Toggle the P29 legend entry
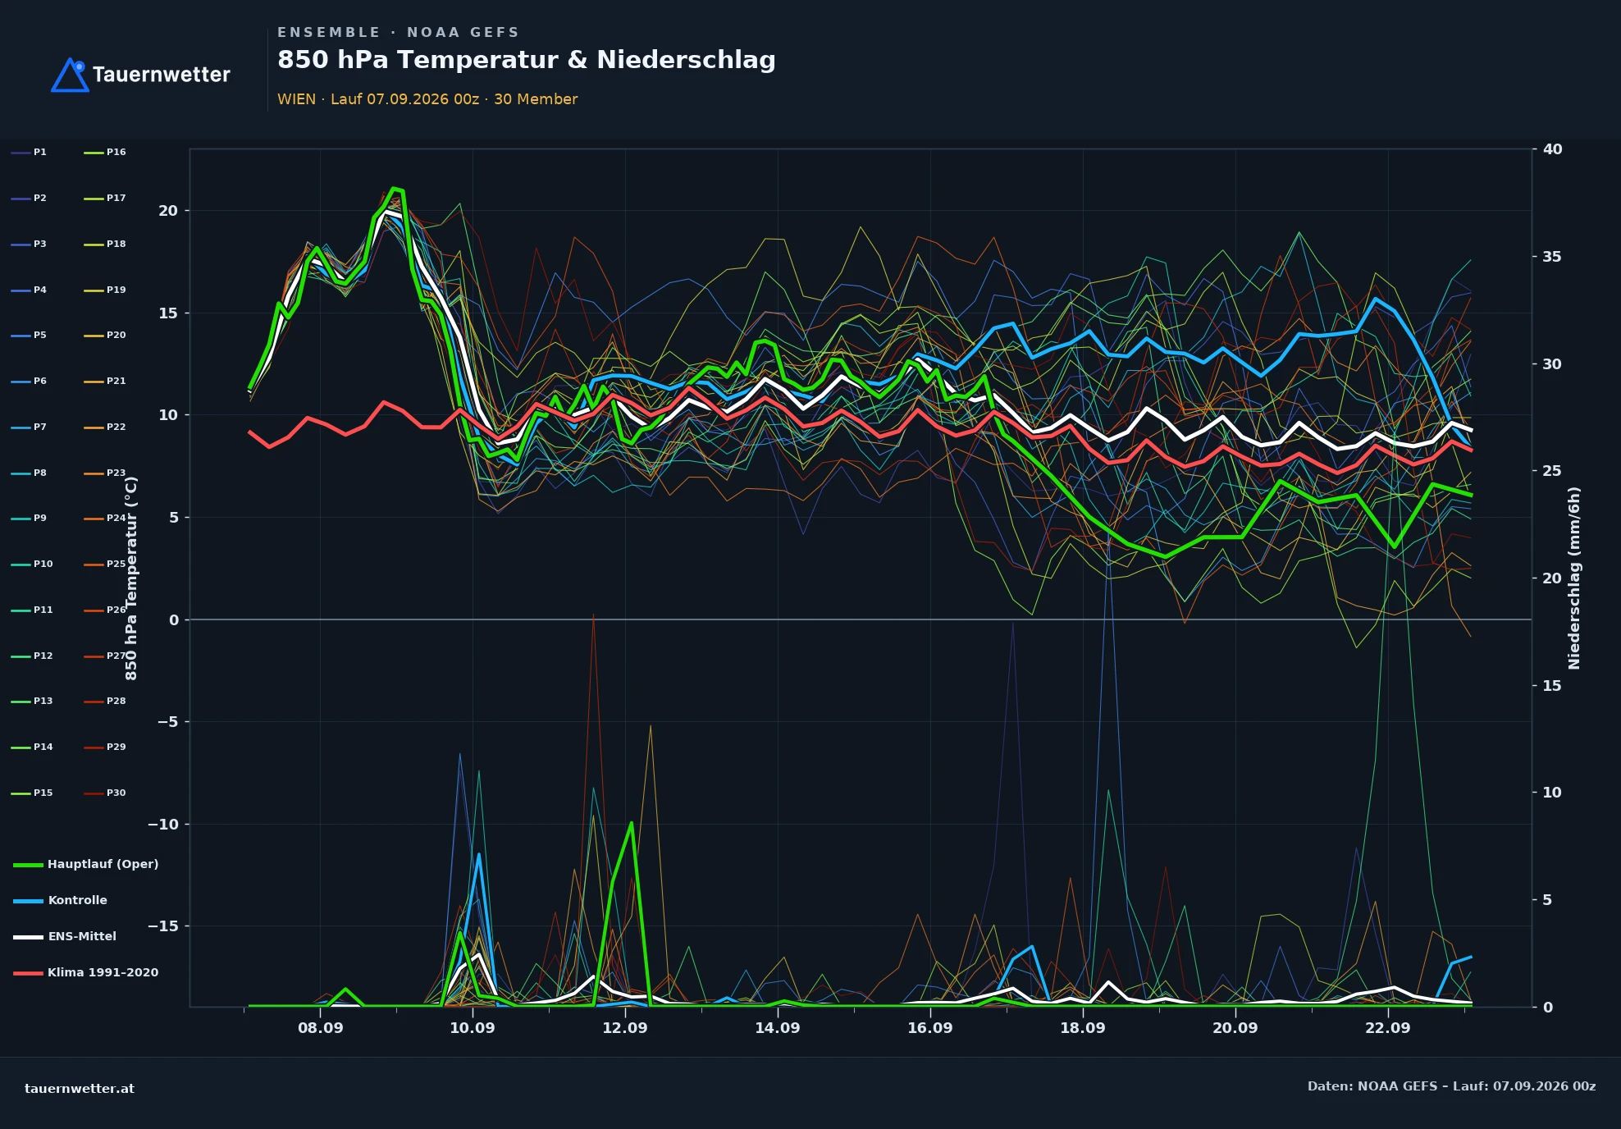 [105, 747]
